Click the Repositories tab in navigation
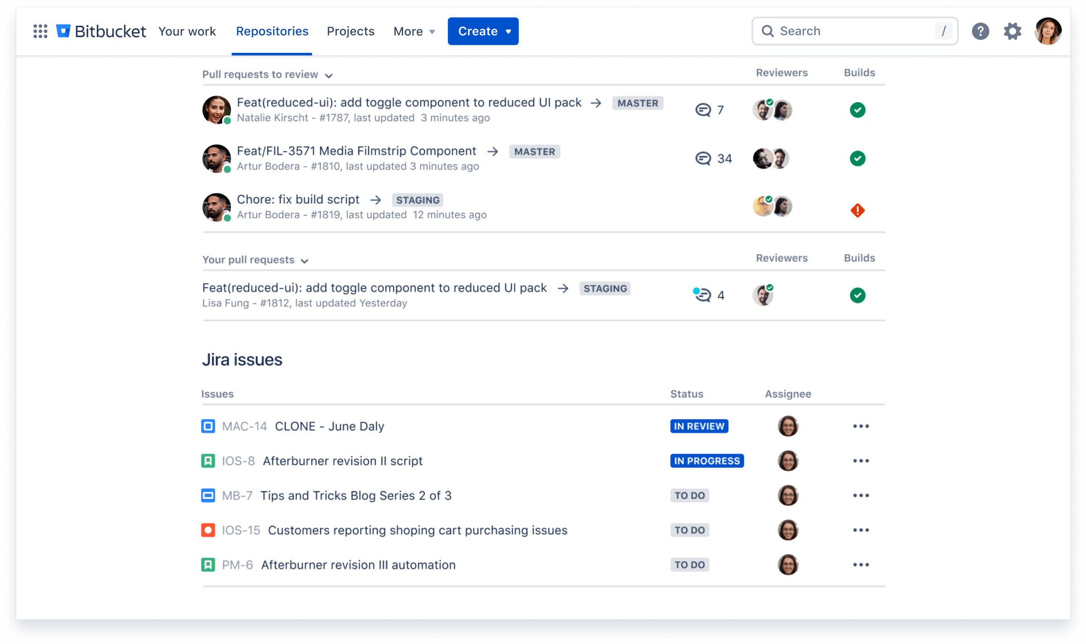Viewport: 1086px width, 644px height. click(272, 32)
